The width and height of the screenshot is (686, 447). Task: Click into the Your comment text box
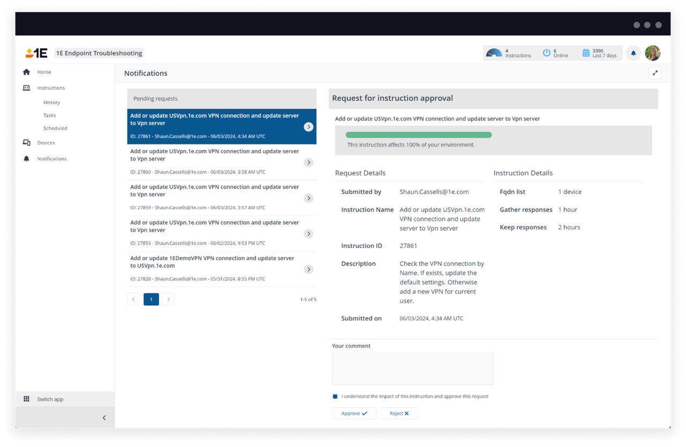click(x=412, y=368)
